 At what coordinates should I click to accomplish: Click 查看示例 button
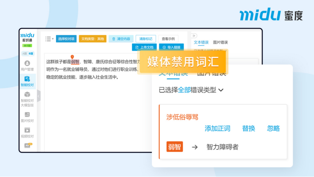tap(168, 39)
